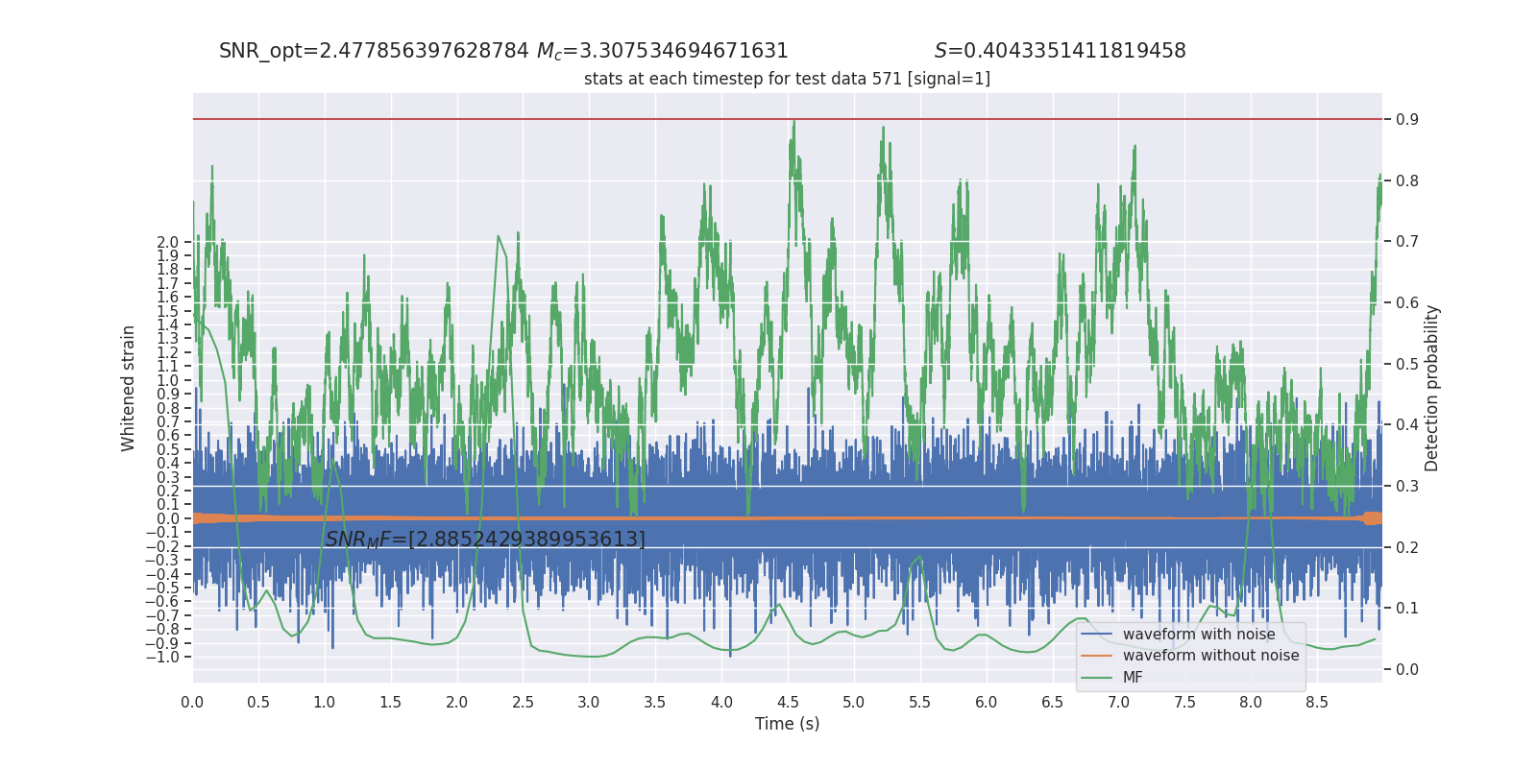Click the 0.0 tick on right probability axis
This screenshot has width=1537, height=768.
pyautogui.click(x=1407, y=670)
